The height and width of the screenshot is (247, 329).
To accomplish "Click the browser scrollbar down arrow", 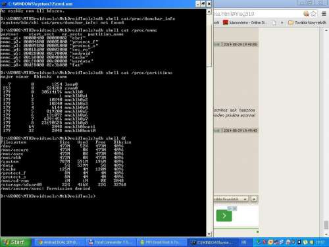I will [326, 234].
